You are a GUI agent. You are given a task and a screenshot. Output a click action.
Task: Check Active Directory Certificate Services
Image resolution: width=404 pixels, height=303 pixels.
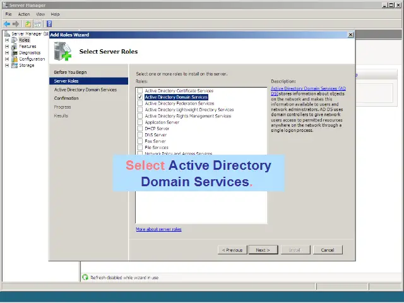tap(140, 91)
